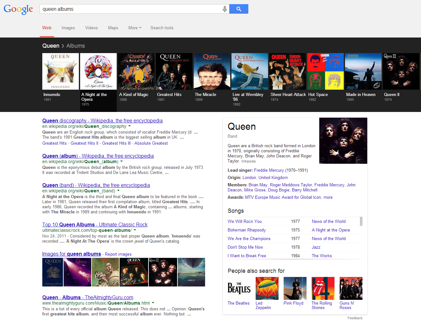Open Live at Wembley '86 album cover
Image resolution: width=421 pixels, height=324 pixels.
click(x=250, y=71)
